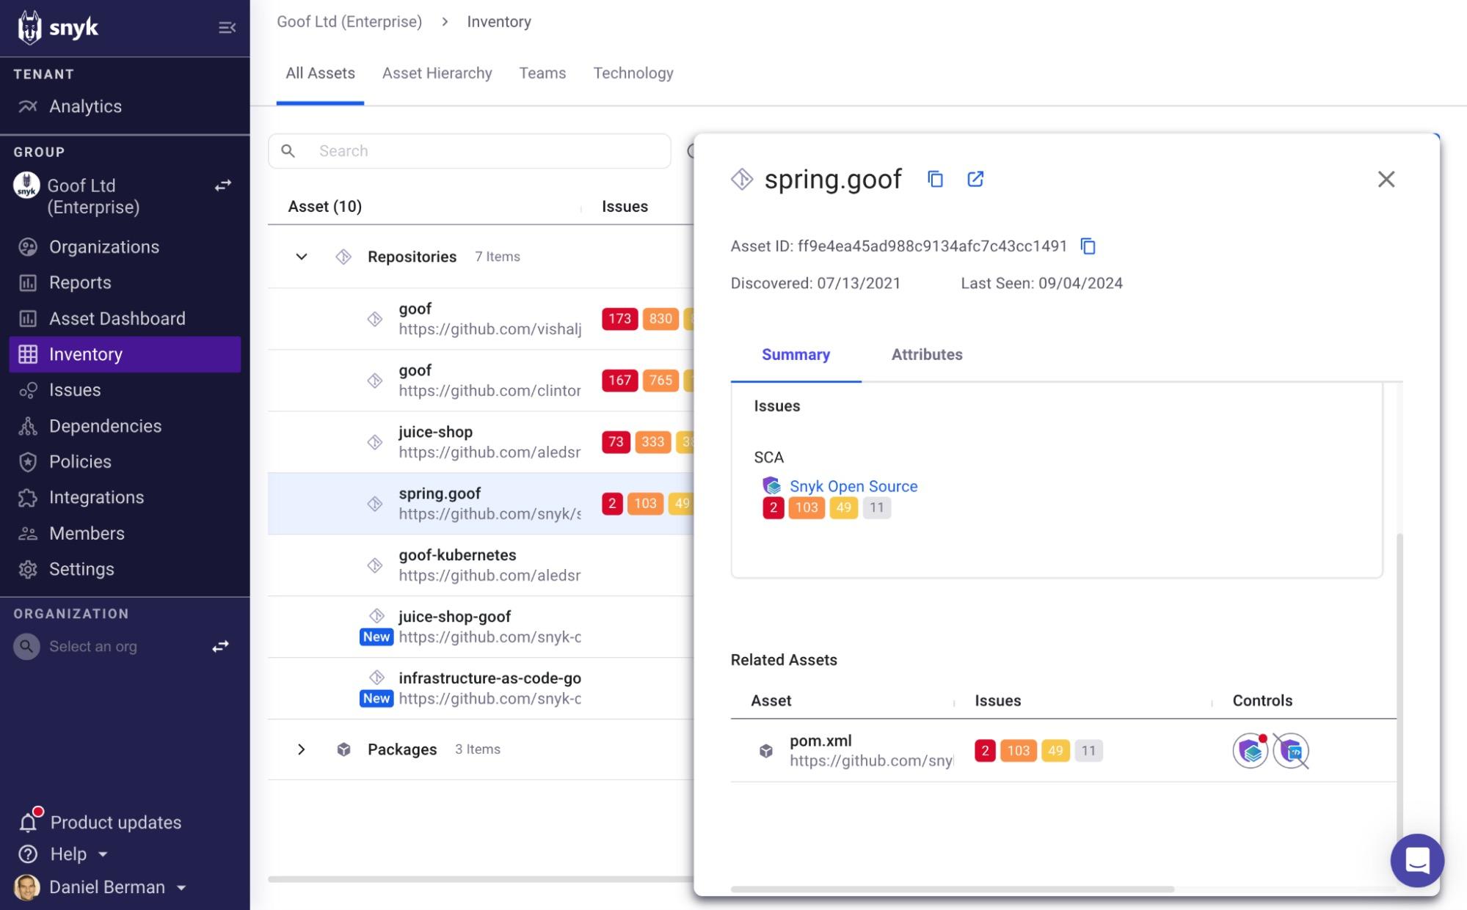Screen dimensions: 1467x910
Task: Click critical badge 2 under Snyk Open Source
Action: pos(773,507)
